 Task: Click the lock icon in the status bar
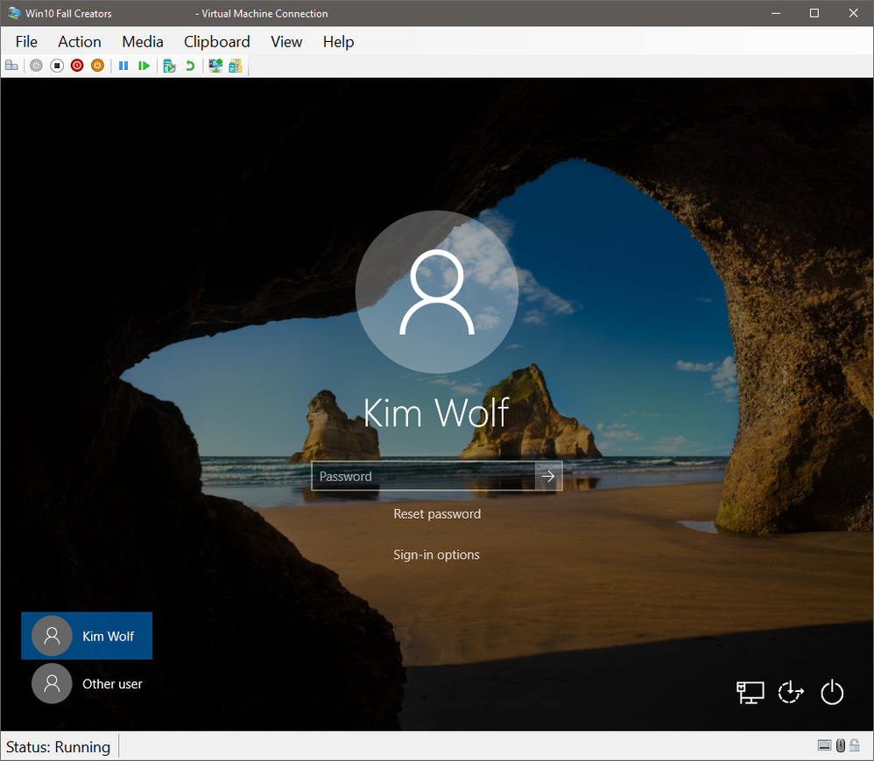click(x=855, y=745)
